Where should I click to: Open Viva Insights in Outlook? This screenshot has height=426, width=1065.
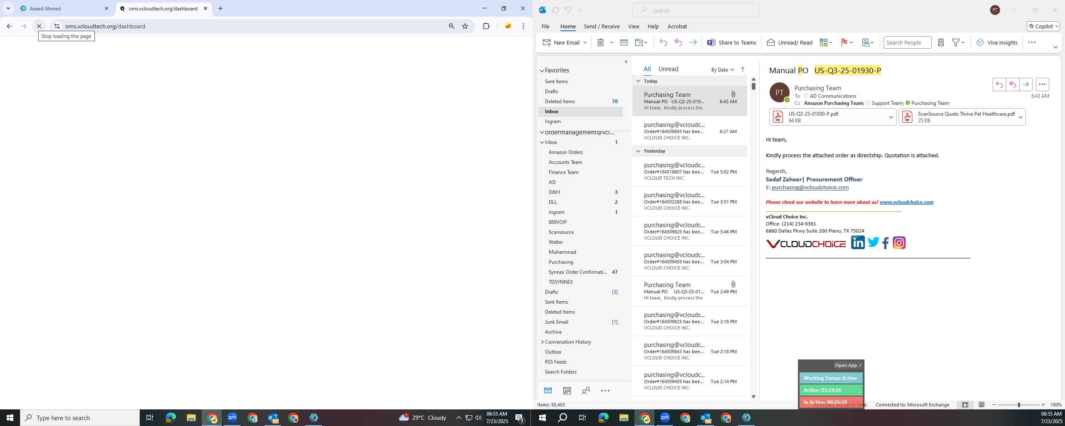[x=997, y=42]
